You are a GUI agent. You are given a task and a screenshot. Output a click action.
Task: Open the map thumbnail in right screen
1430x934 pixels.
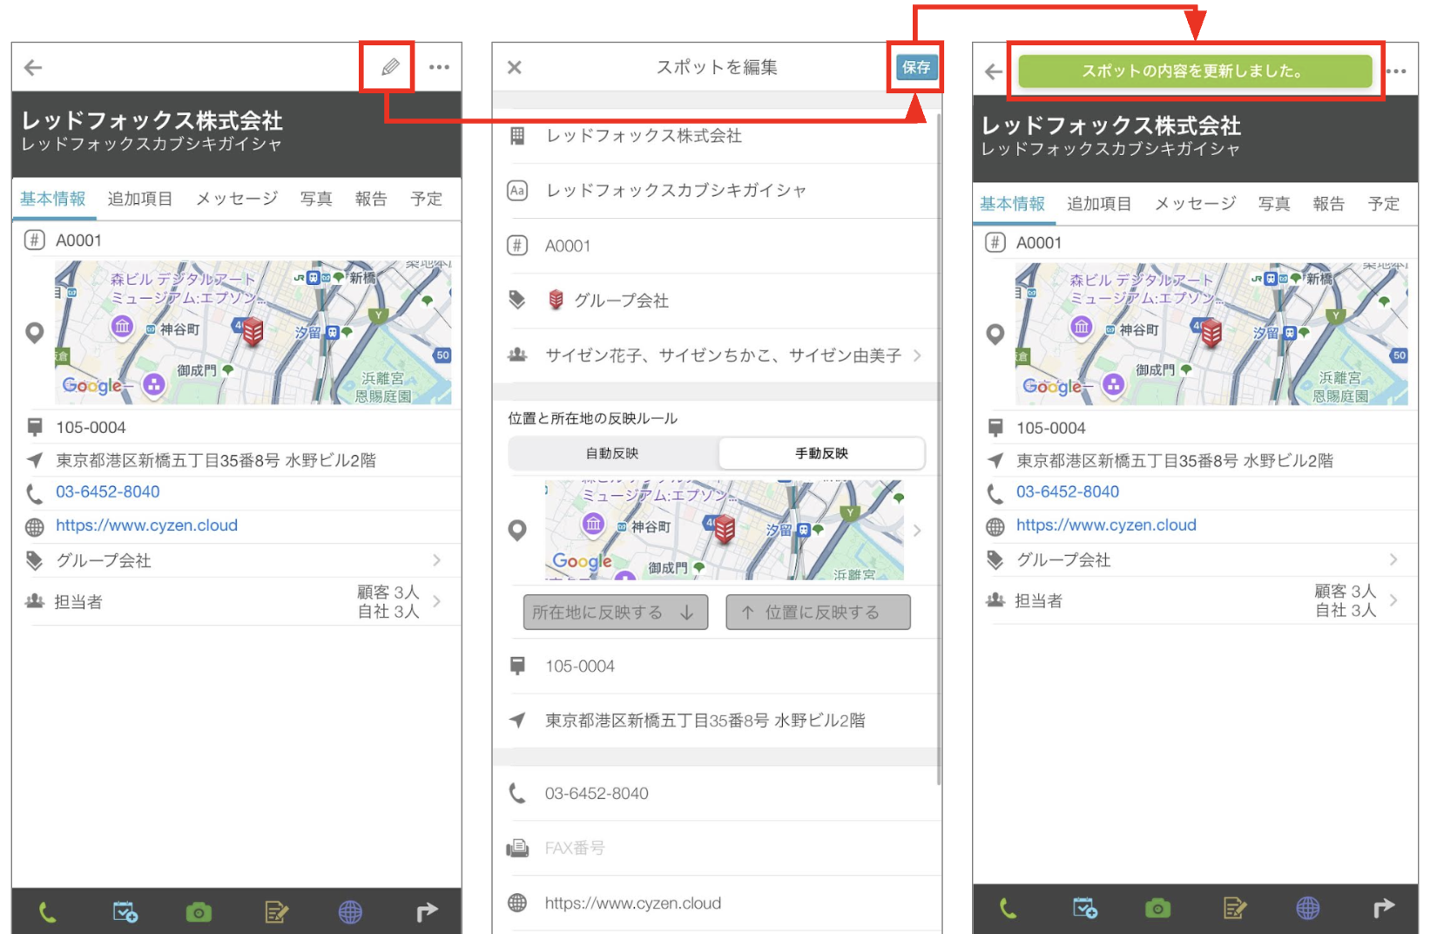coord(1211,335)
